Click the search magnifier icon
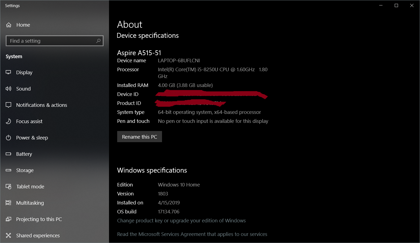 (98, 41)
